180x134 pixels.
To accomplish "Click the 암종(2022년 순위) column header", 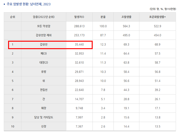I will (44, 17).
